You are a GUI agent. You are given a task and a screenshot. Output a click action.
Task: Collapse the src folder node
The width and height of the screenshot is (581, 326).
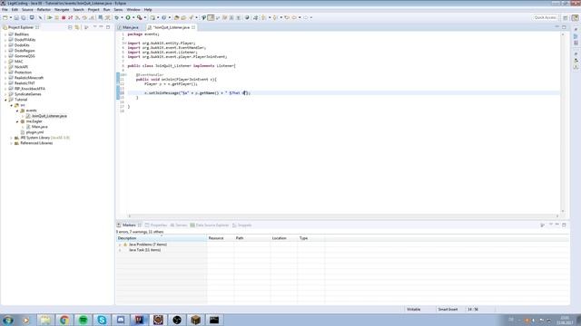[12, 105]
